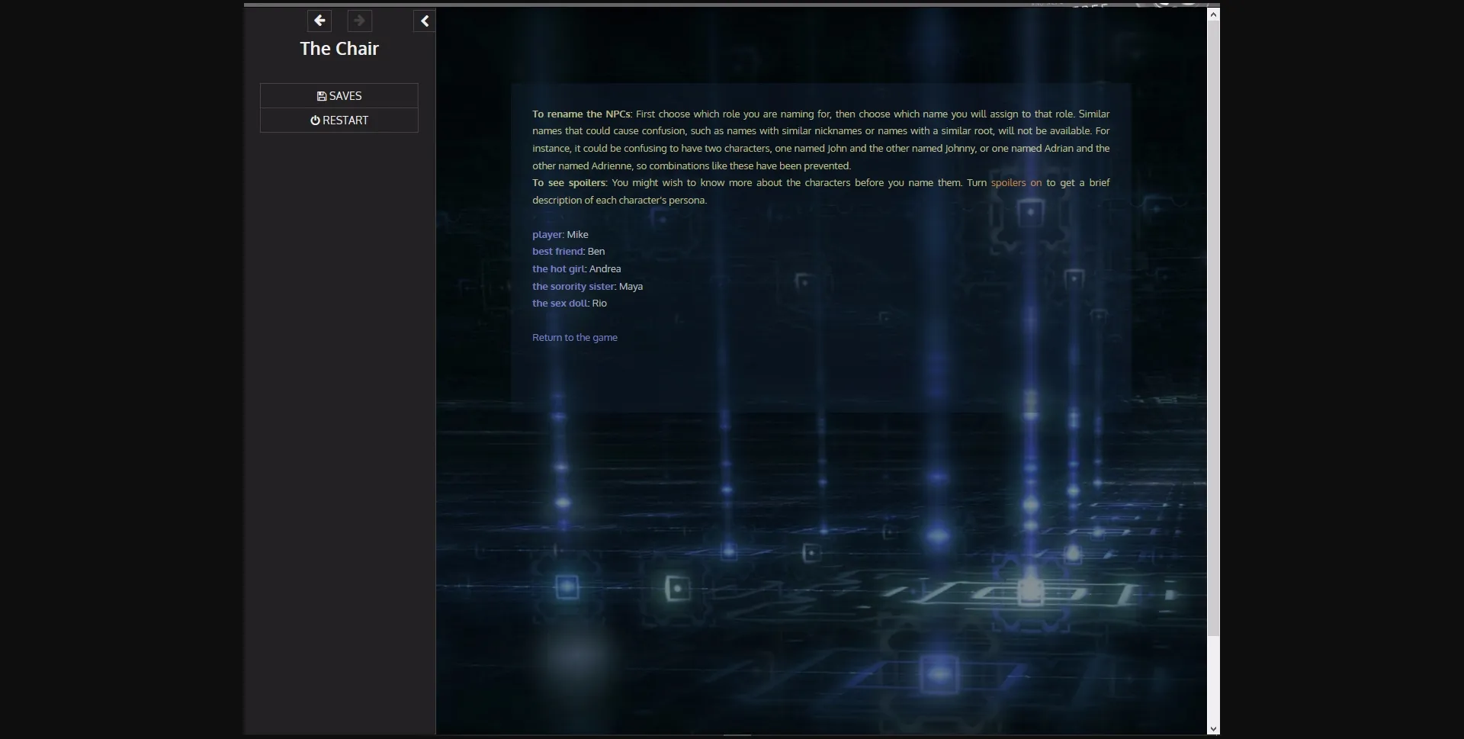
Task: Click the power icon on RESTART
Action: [315, 120]
